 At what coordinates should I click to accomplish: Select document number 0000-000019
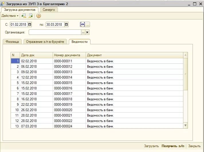(x=69, y=105)
